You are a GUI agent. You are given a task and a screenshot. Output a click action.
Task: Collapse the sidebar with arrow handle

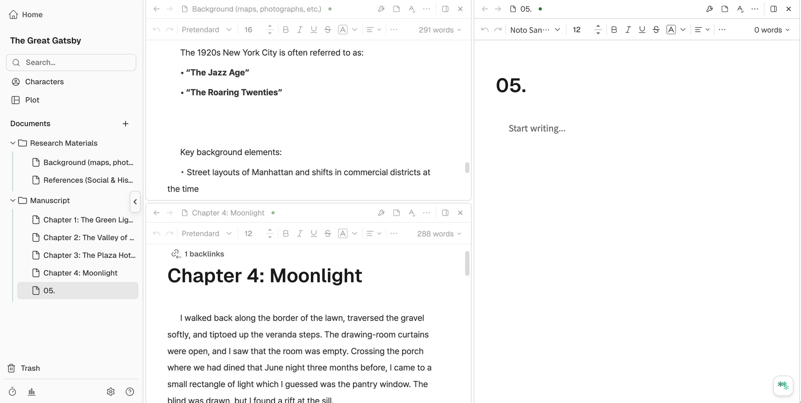coord(135,202)
